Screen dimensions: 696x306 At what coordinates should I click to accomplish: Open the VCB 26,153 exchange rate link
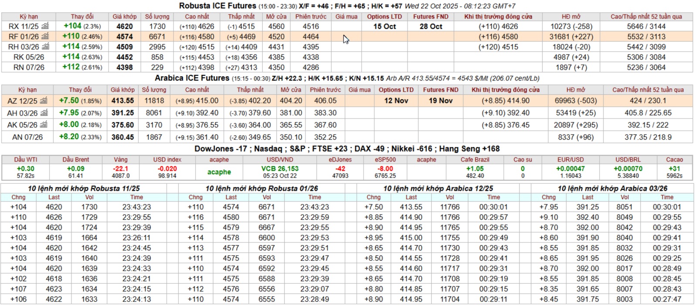(280, 169)
